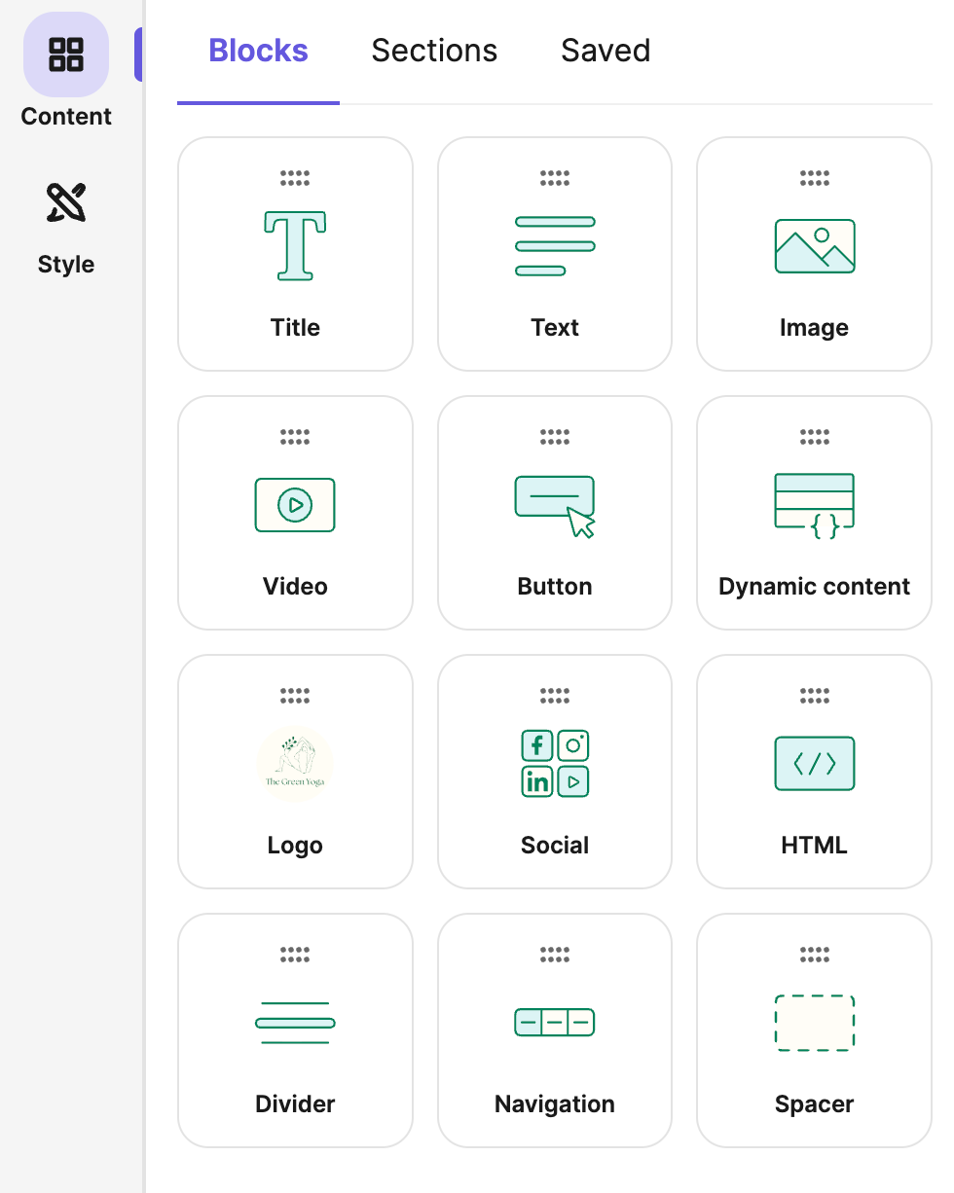
Task: Open the Content panel in sidebar
Action: tap(66, 72)
